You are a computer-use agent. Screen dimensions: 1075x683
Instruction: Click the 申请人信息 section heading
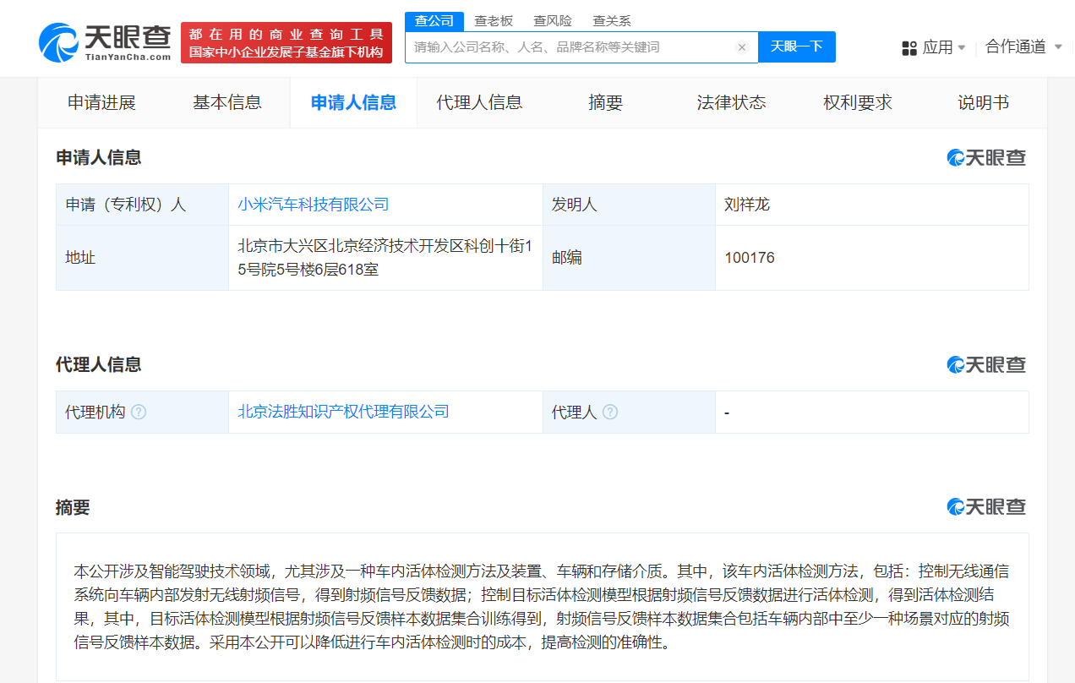click(x=99, y=157)
